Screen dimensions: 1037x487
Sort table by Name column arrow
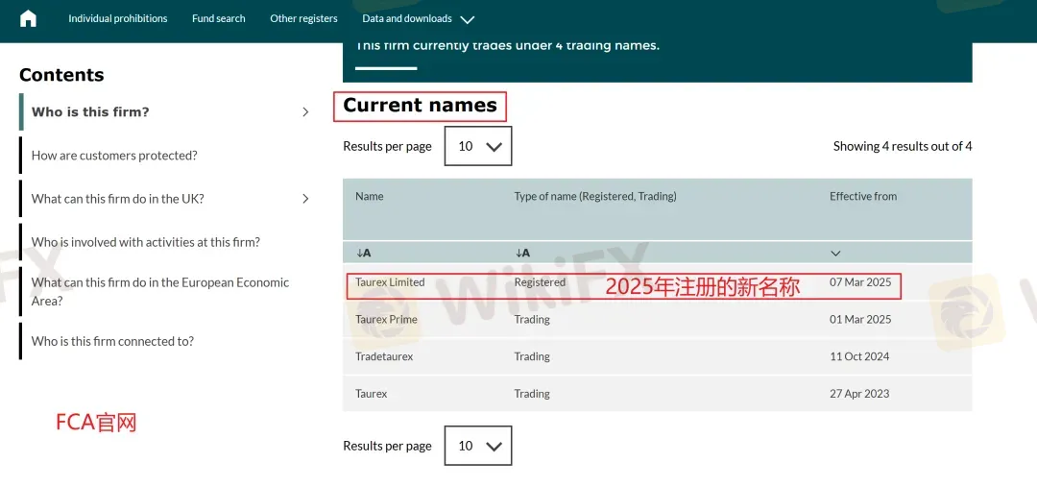[363, 253]
